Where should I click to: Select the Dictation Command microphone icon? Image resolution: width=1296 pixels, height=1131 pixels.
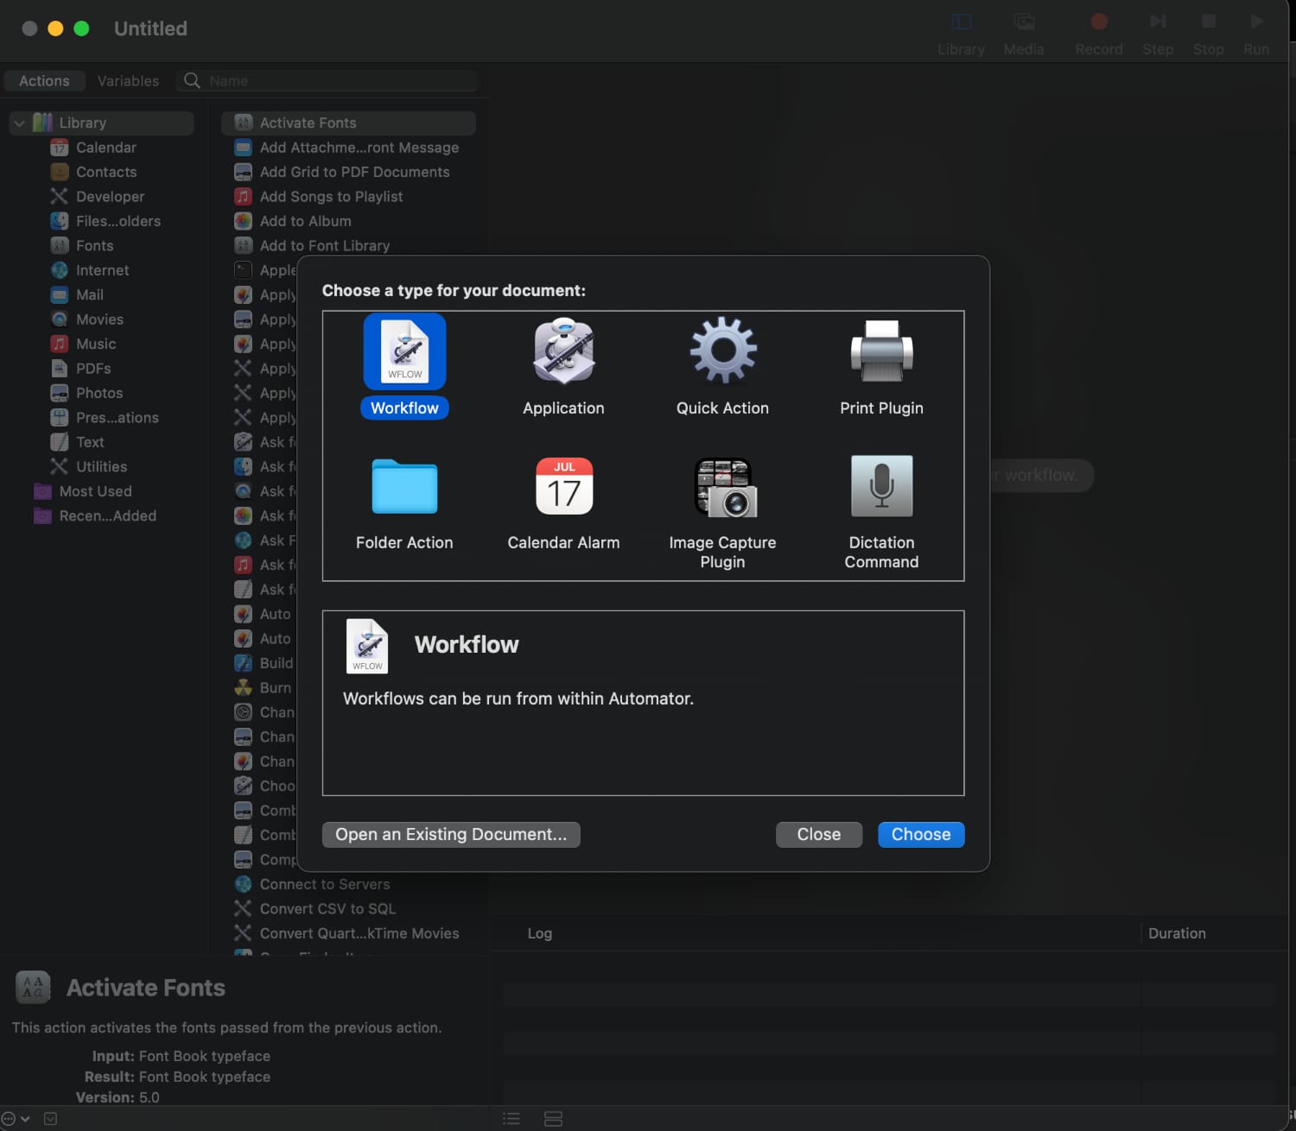pyautogui.click(x=881, y=486)
